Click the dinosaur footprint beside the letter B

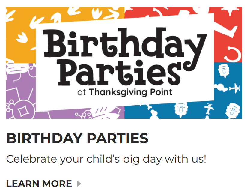click(22, 38)
